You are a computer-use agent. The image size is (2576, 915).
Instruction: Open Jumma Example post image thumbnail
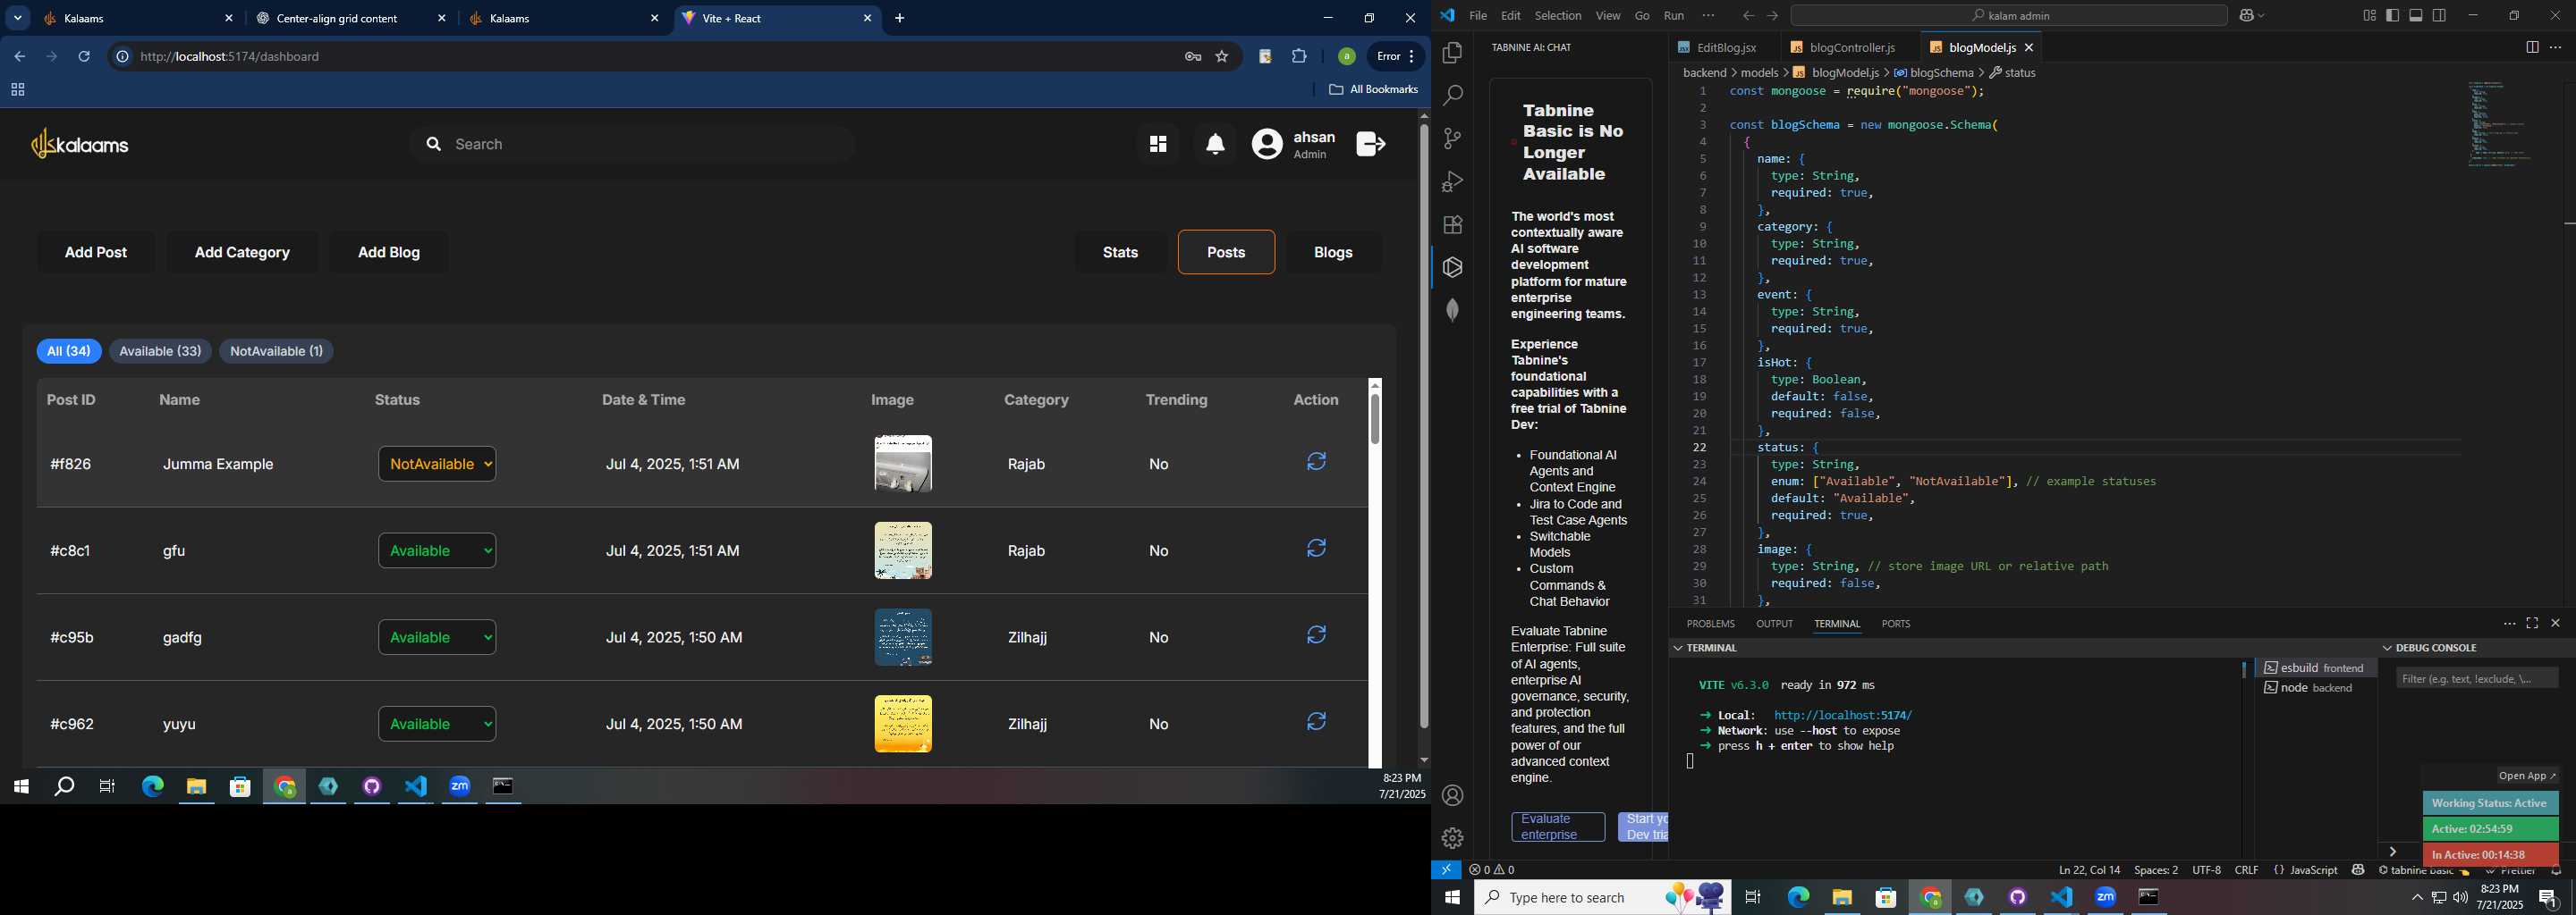pyautogui.click(x=903, y=464)
